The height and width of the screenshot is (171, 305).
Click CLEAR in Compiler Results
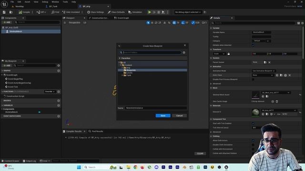pyautogui.click(x=200, y=153)
